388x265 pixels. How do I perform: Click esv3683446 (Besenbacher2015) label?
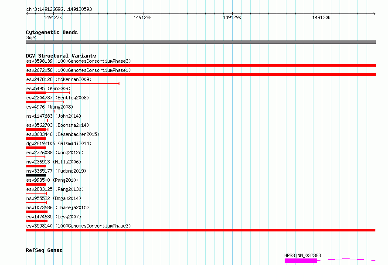point(63,134)
